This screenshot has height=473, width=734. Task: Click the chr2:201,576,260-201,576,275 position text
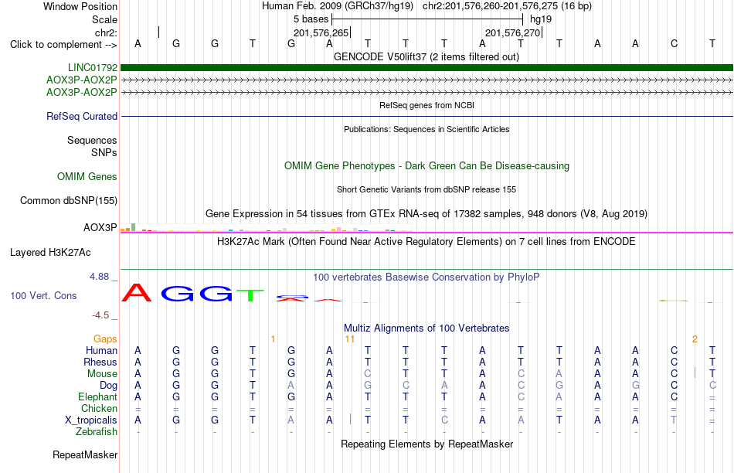coord(507,6)
